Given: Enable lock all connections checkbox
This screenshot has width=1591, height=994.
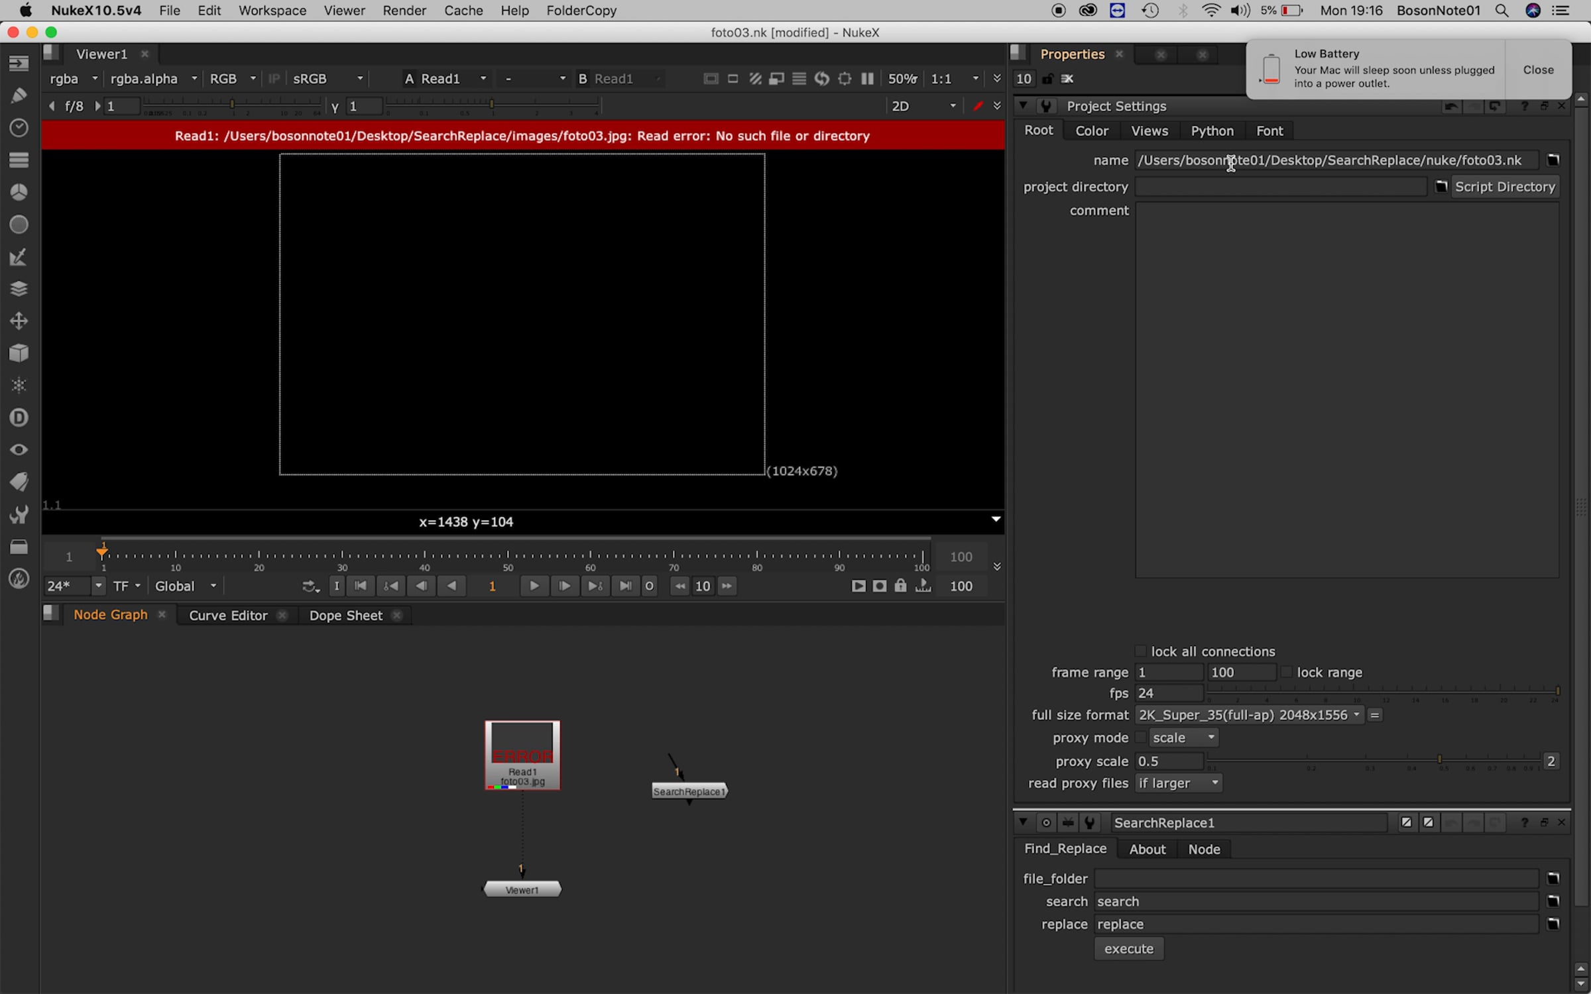Looking at the screenshot, I should pyautogui.click(x=1140, y=651).
